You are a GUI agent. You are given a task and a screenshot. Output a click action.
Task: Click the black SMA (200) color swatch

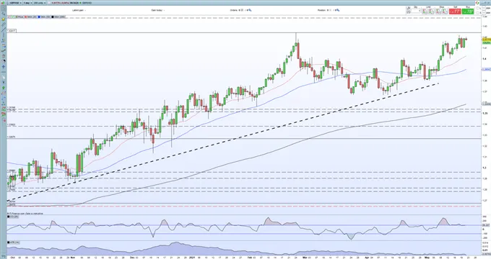pyautogui.click(x=52, y=17)
